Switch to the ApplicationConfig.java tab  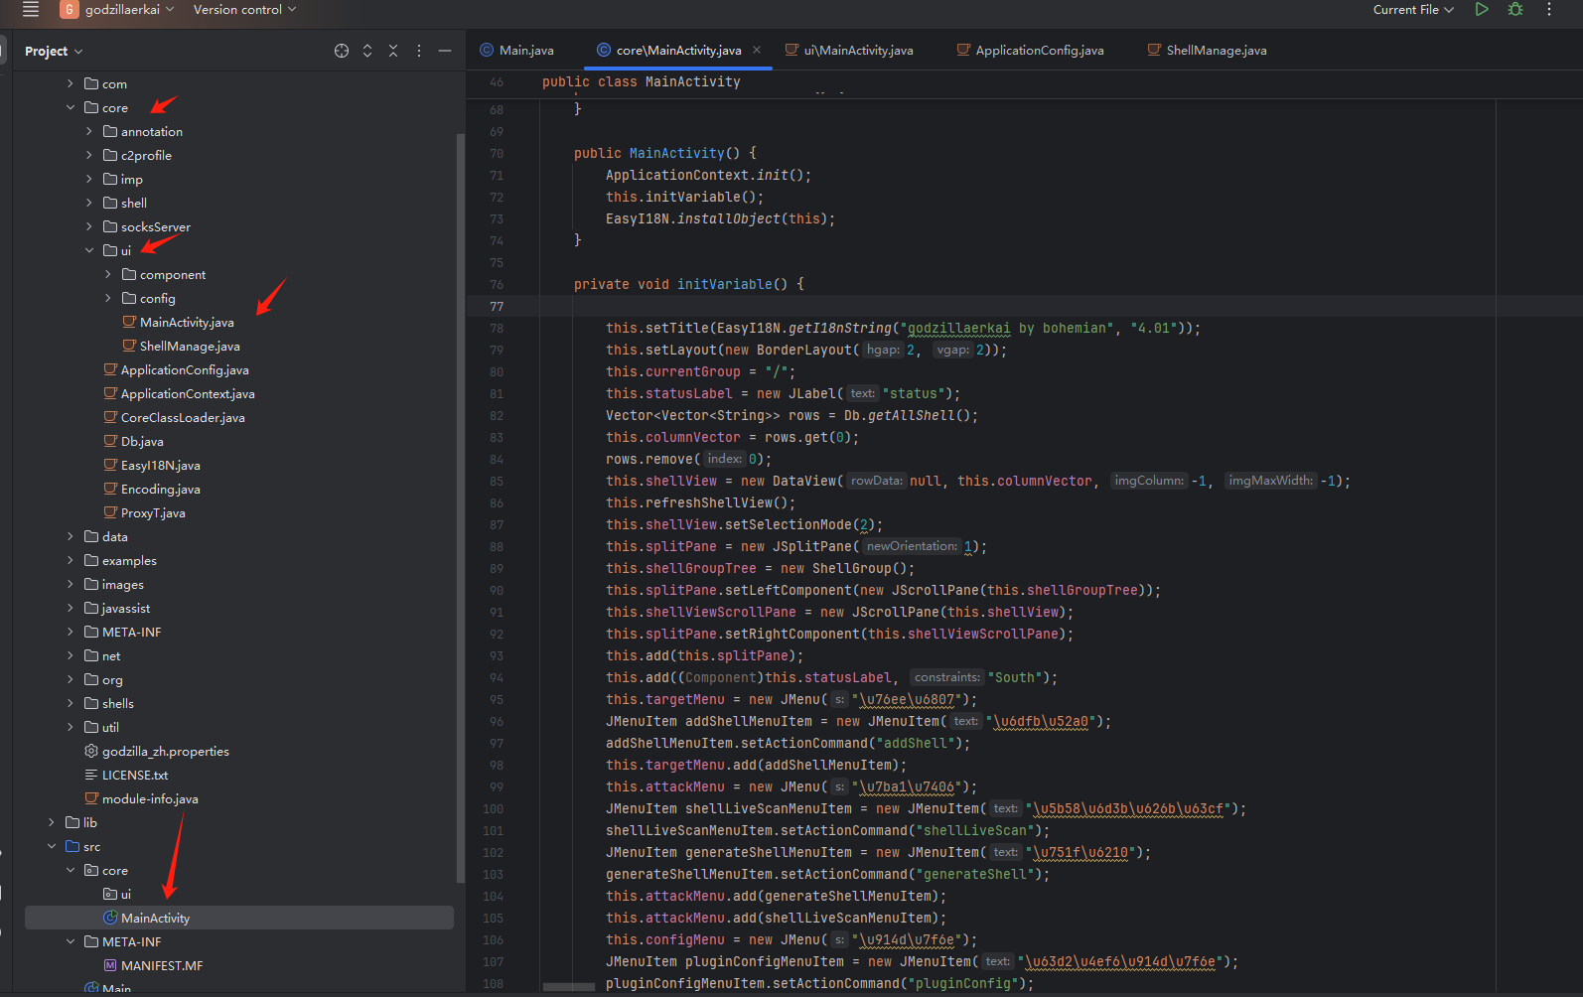click(x=1030, y=51)
